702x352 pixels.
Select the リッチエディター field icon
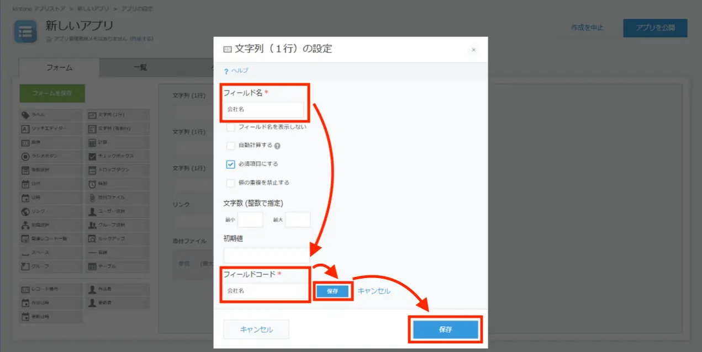point(25,129)
